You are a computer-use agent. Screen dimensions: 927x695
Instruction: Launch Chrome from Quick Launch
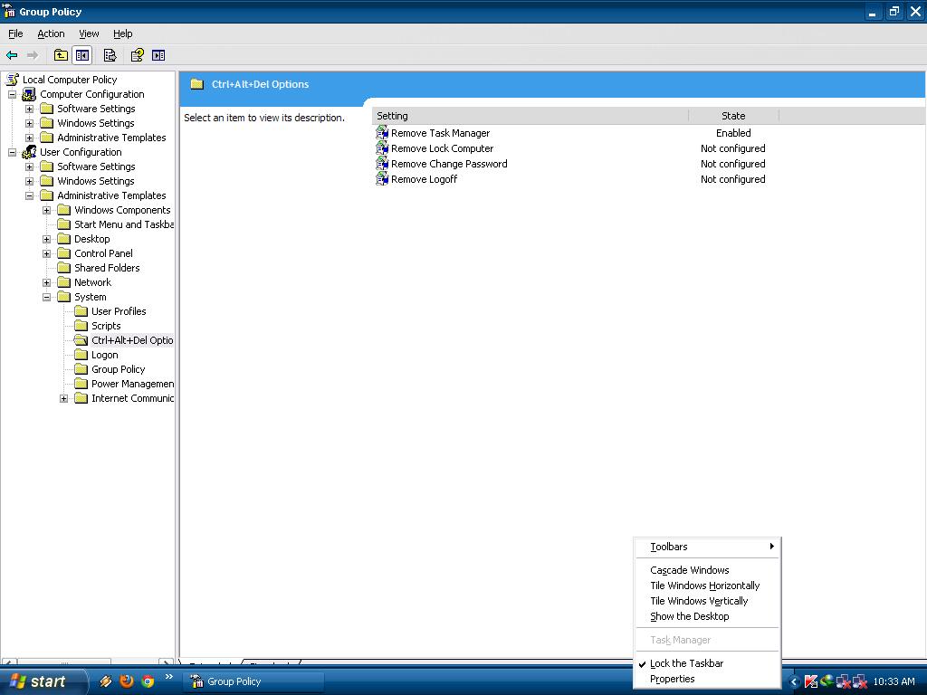click(148, 681)
